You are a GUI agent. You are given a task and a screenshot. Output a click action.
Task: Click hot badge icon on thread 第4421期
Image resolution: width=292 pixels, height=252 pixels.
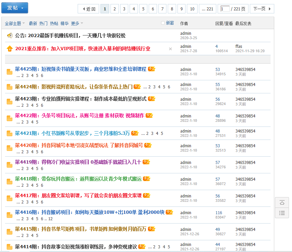pos(135,133)
